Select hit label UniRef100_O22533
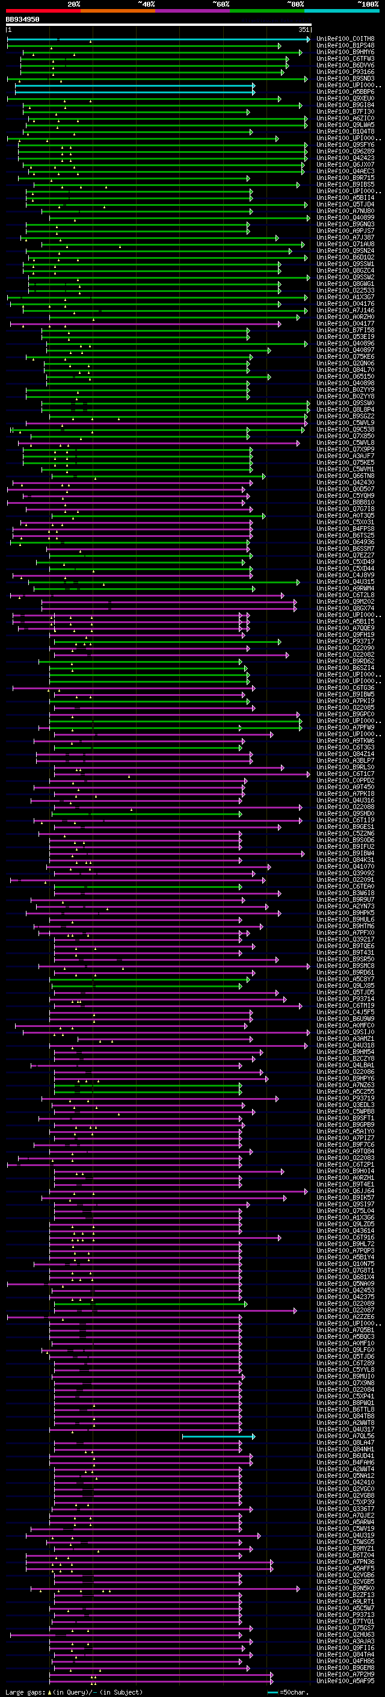The height and width of the screenshot is (1697, 385). [345, 291]
